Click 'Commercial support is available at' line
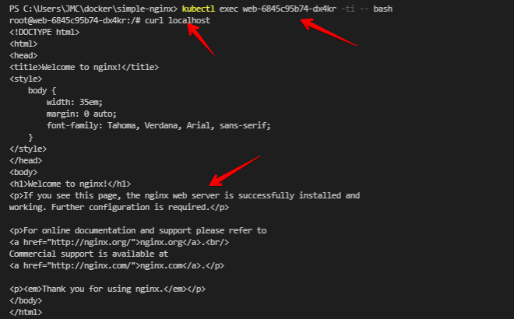Image resolution: width=514 pixels, height=319 pixels. coord(89,254)
